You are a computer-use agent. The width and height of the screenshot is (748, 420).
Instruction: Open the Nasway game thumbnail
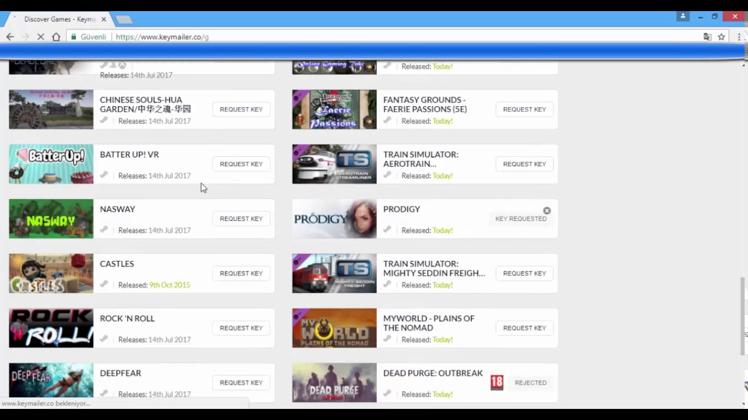(x=51, y=219)
